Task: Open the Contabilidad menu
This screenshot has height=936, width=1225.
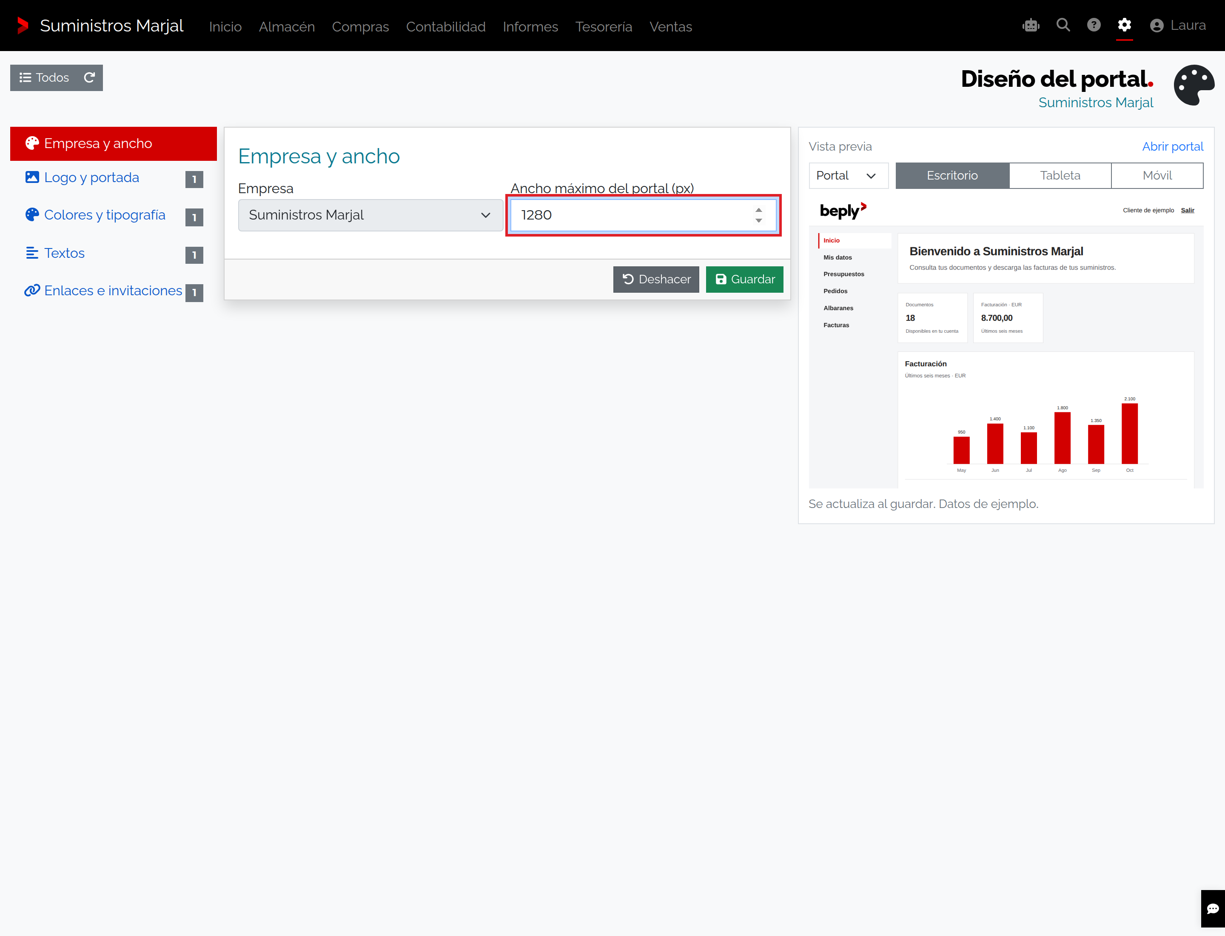Action: [x=446, y=27]
